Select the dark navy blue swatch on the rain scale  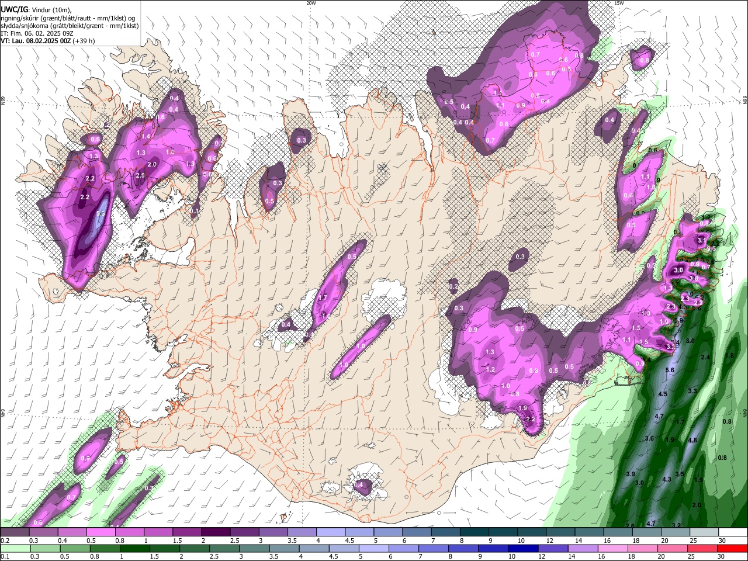click(x=522, y=548)
